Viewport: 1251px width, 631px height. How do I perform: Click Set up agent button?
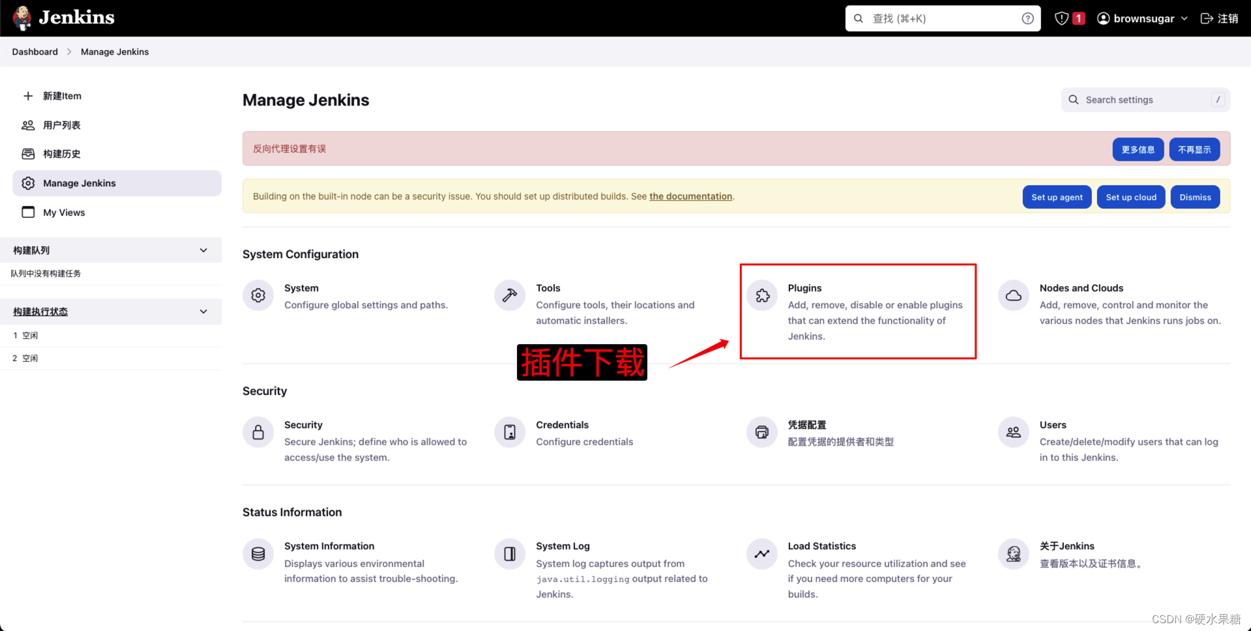pos(1057,197)
